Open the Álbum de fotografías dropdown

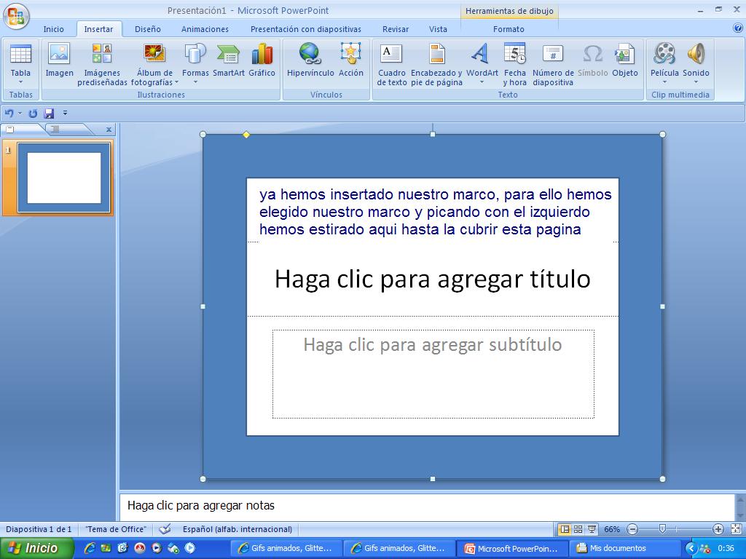[176, 83]
